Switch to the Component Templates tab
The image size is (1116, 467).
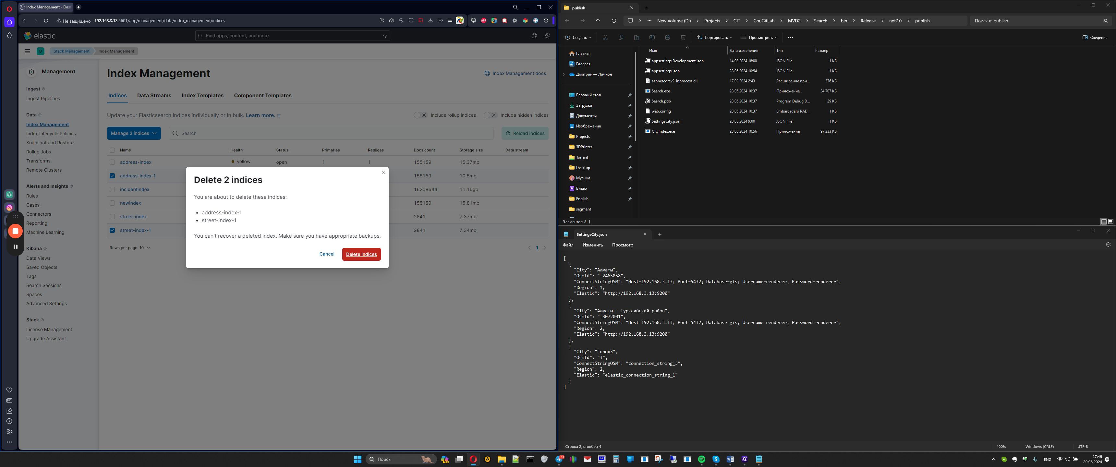tap(262, 96)
